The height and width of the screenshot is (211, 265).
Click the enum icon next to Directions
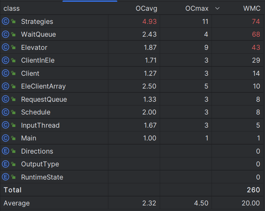coord(5,151)
